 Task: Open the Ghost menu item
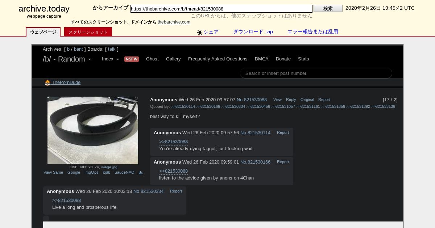click(152, 59)
